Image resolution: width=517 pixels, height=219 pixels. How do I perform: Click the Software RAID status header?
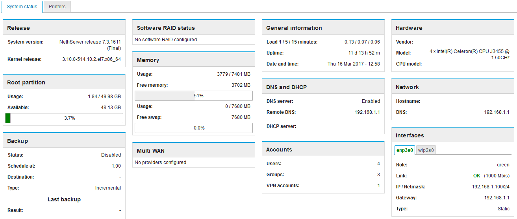(194, 28)
